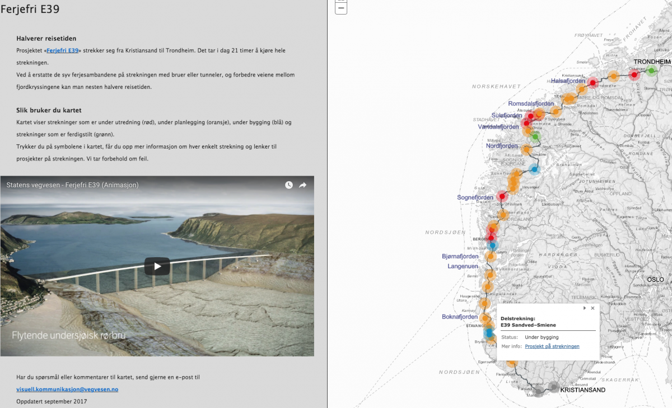Select the red marker at Sognefjorden
Screen dimensions: 672x408
(x=502, y=196)
